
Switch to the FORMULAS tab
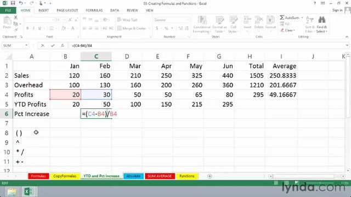click(94, 10)
